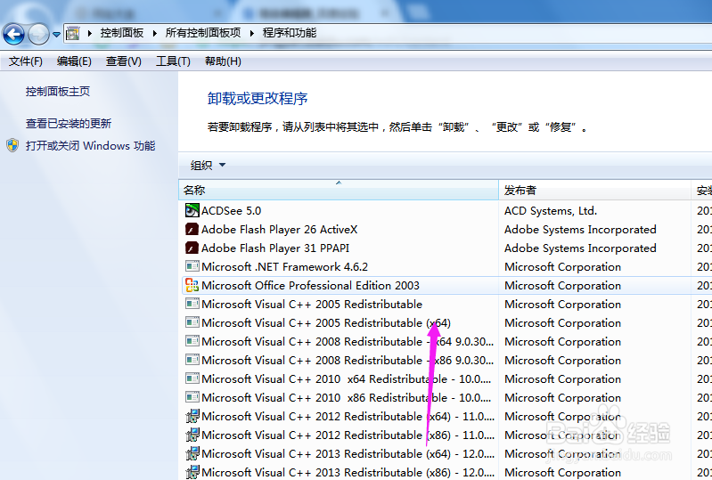Click the Back navigation arrow button
The width and height of the screenshot is (712, 480).
click(13, 34)
